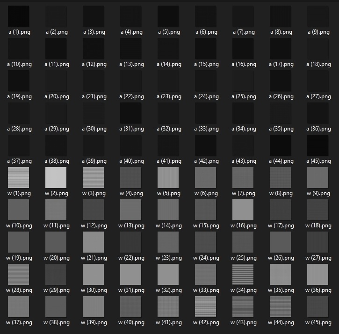Image resolution: width=339 pixels, height=334 pixels.
Task: Click the file name w (24).png
Action: point(206,258)
